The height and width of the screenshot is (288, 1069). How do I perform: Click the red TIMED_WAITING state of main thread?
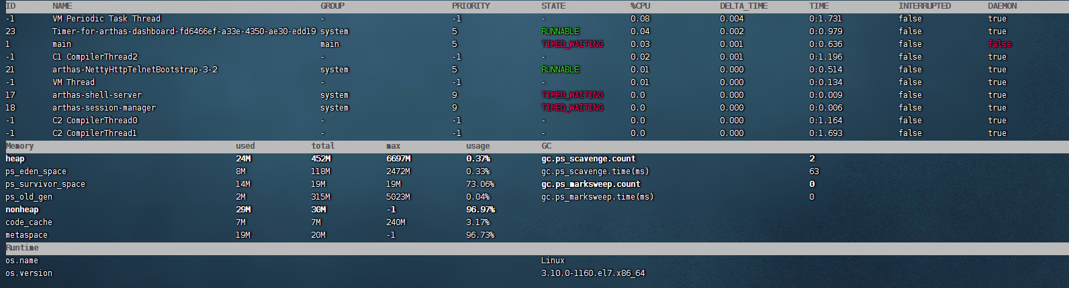click(572, 44)
